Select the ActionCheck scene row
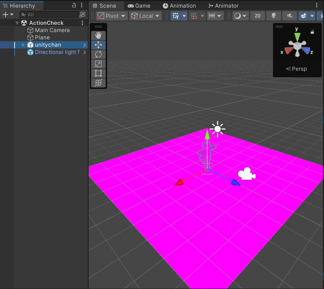 (x=44, y=23)
